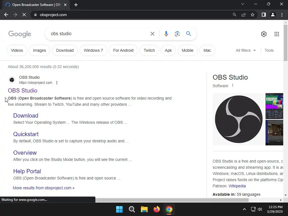Open the Help Portal sitelink
This screenshot has height=216, width=288.
pos(27,171)
